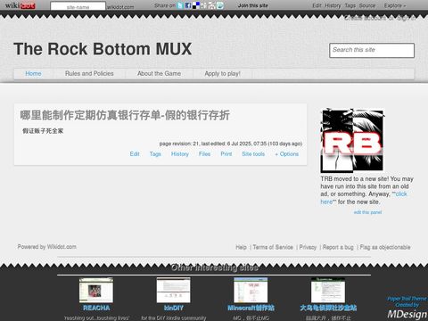Click The Rock Bottom MUX title
This screenshot has width=428, height=321.
point(103,49)
